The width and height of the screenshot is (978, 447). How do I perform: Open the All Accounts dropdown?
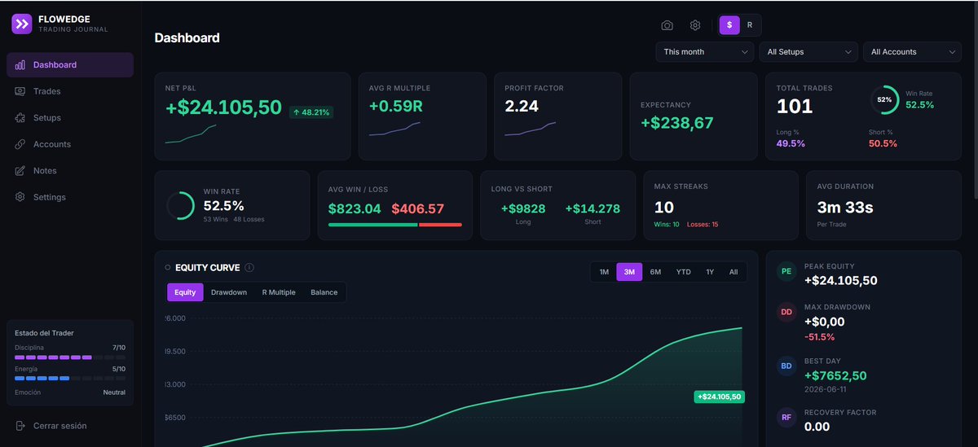[912, 51]
